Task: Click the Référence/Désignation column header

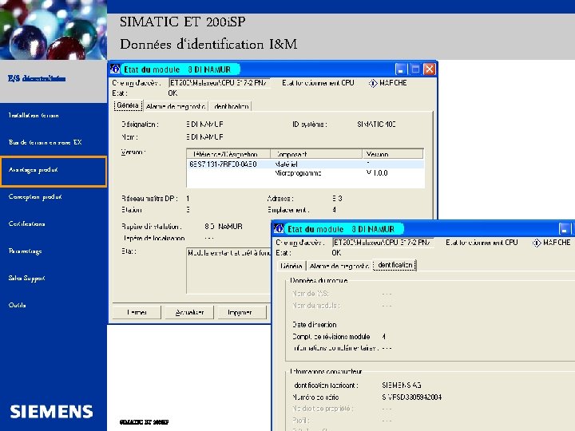Action: point(228,154)
